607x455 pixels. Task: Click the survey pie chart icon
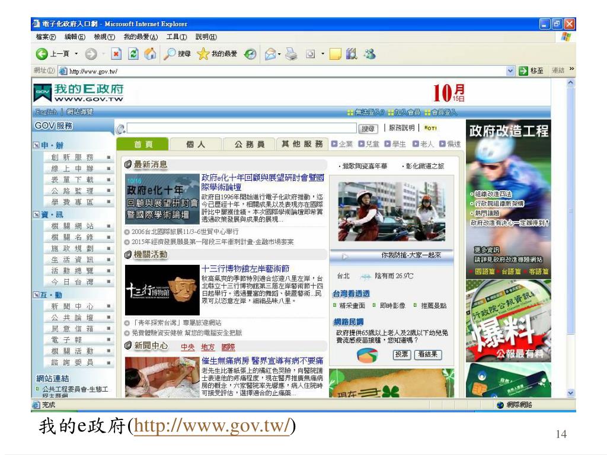[367, 355]
